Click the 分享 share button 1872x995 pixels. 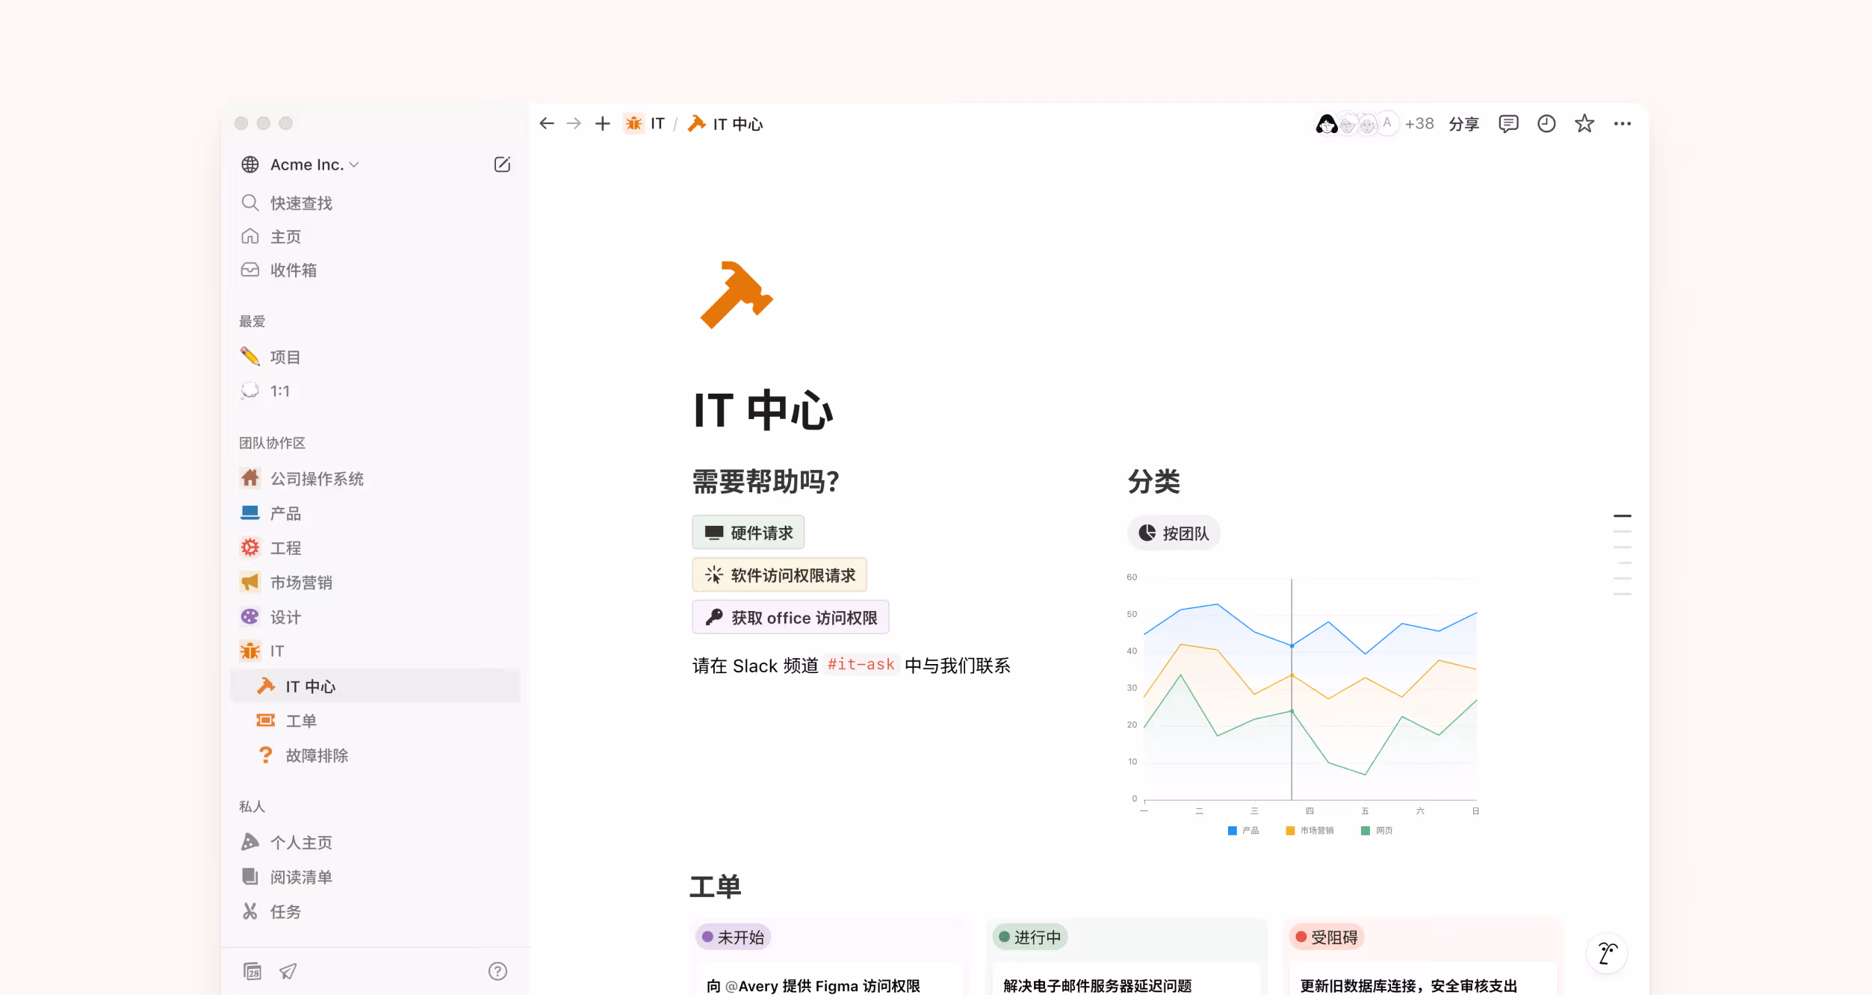point(1463,124)
